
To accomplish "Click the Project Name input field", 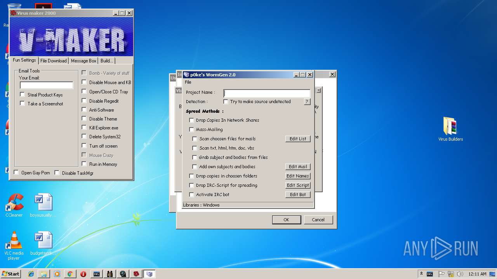I will coord(267,93).
